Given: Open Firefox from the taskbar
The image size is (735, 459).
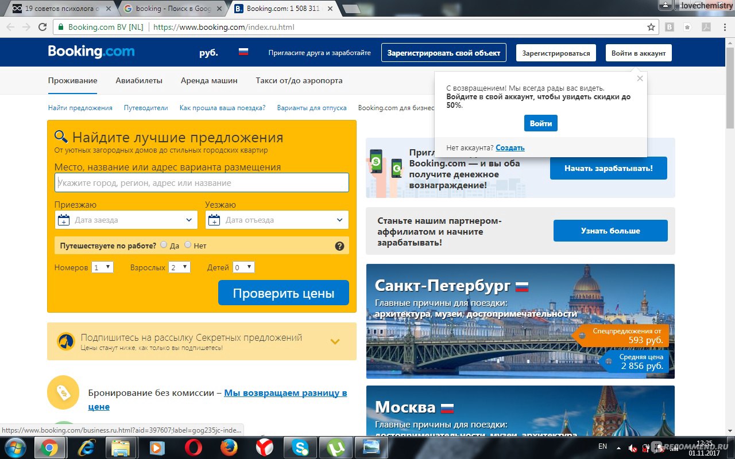Looking at the screenshot, I should click(229, 447).
